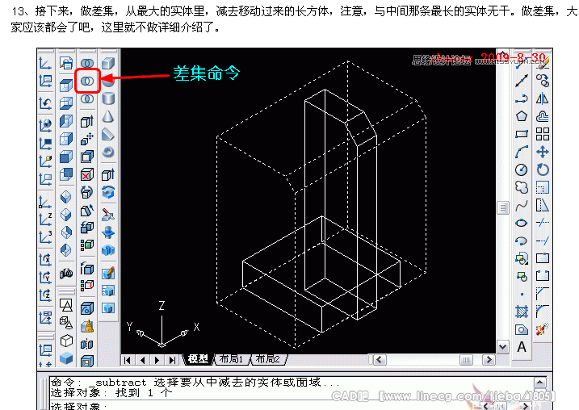Select the World UCS globe icon
The height and width of the screenshot is (410, 579).
coord(45,125)
